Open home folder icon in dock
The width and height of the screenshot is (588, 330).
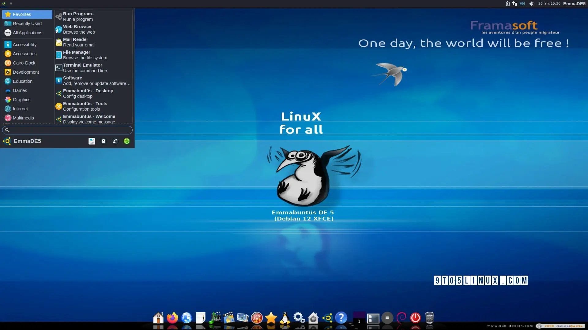(x=158, y=318)
